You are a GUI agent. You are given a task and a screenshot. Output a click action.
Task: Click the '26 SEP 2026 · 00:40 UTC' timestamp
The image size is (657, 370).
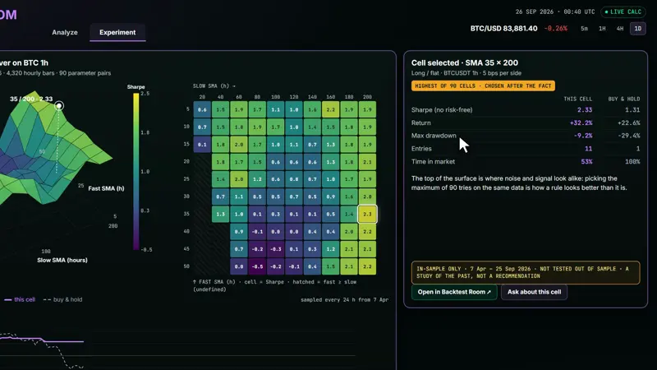555,12
